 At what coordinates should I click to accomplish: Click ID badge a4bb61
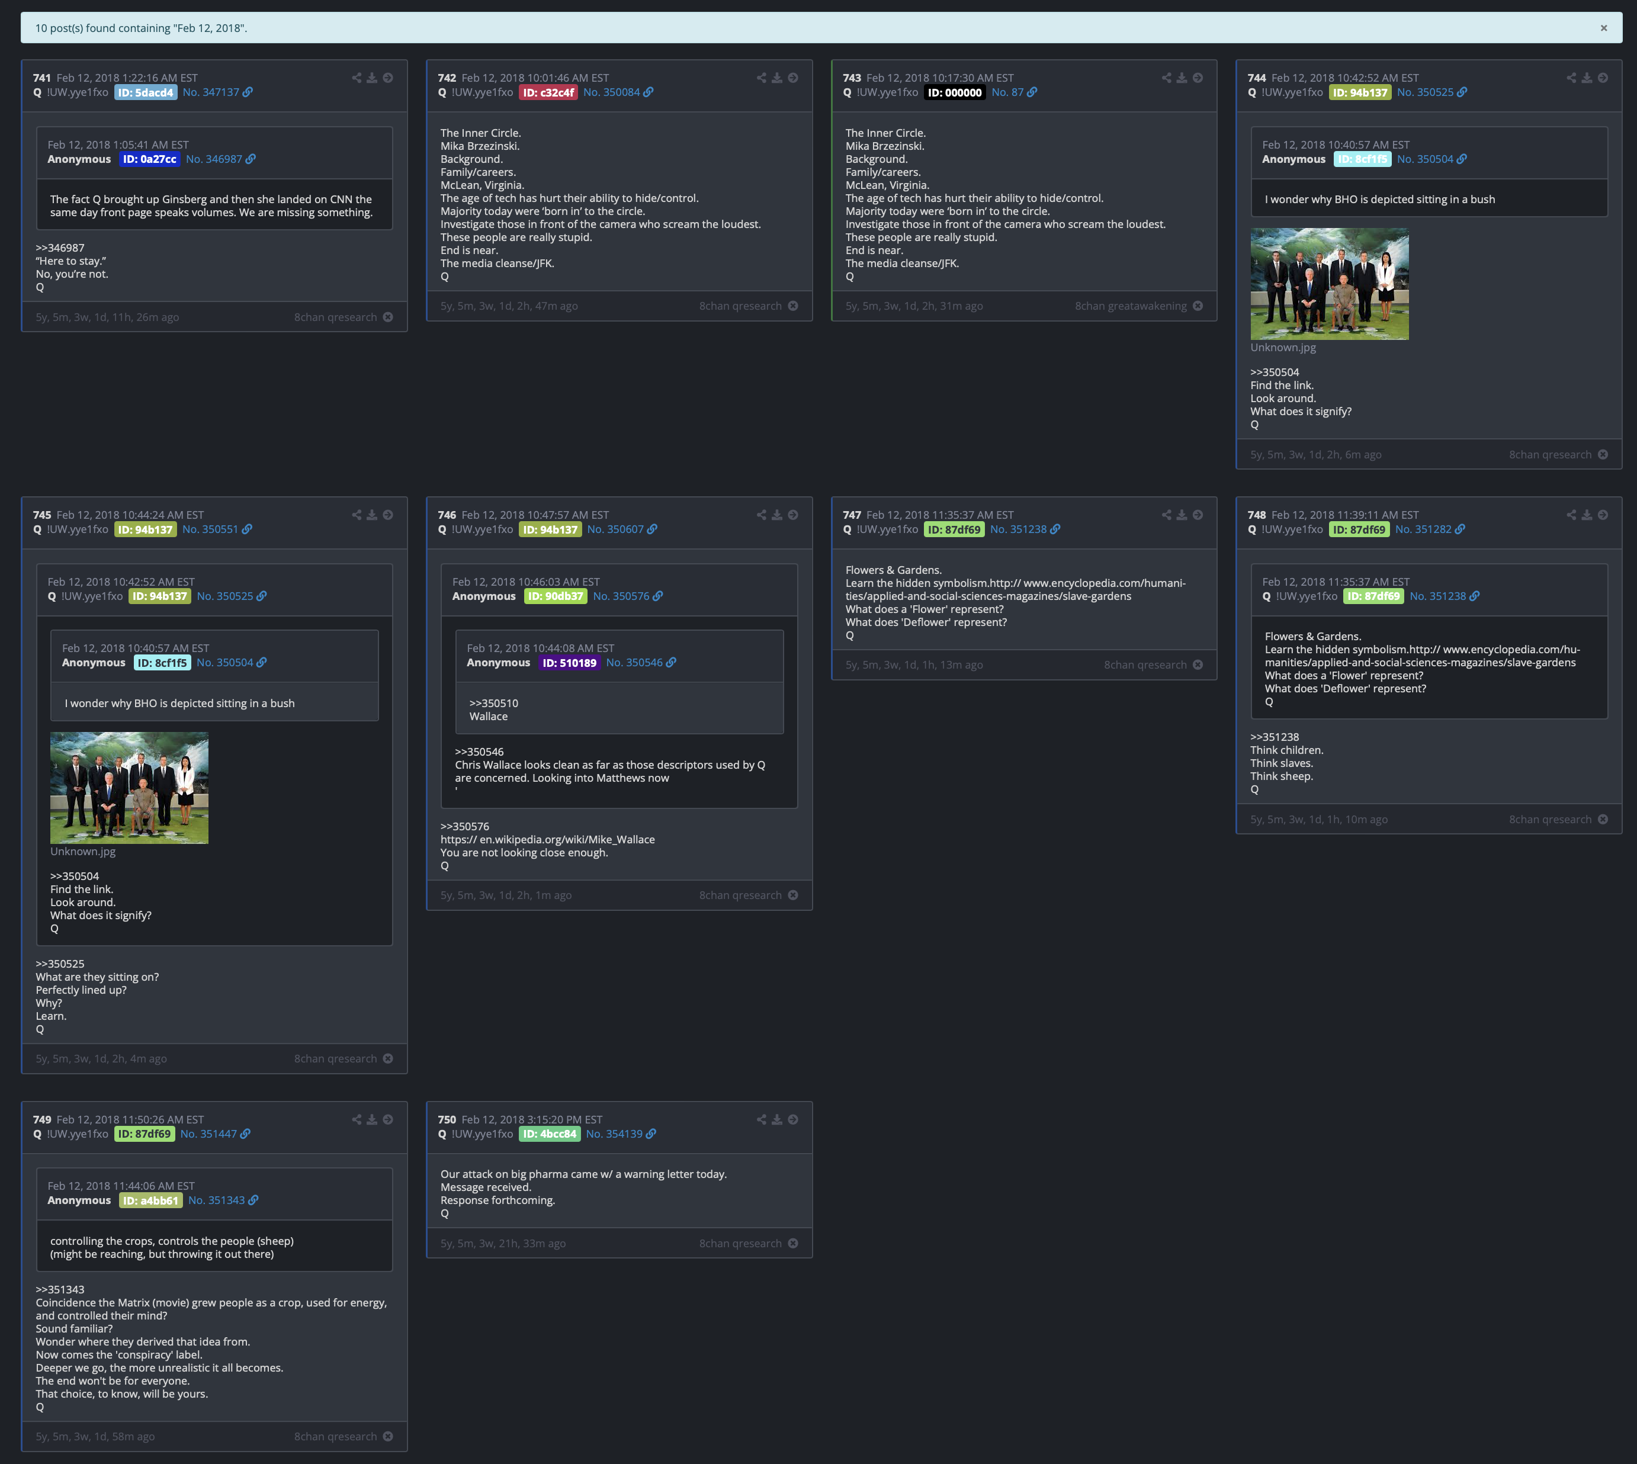click(150, 1200)
